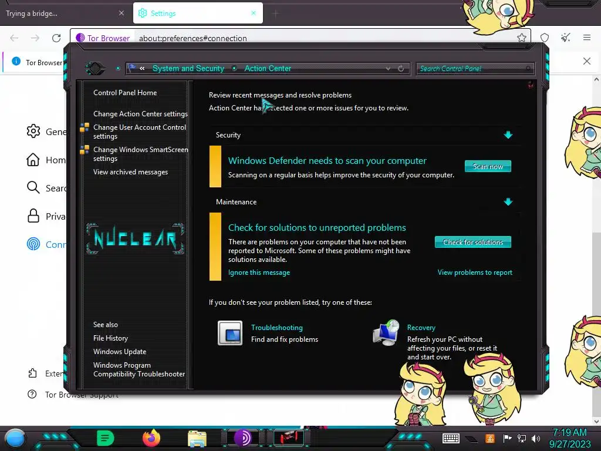The height and width of the screenshot is (451, 601).
Task: Select System and Security breadcrumb
Action: [188, 68]
